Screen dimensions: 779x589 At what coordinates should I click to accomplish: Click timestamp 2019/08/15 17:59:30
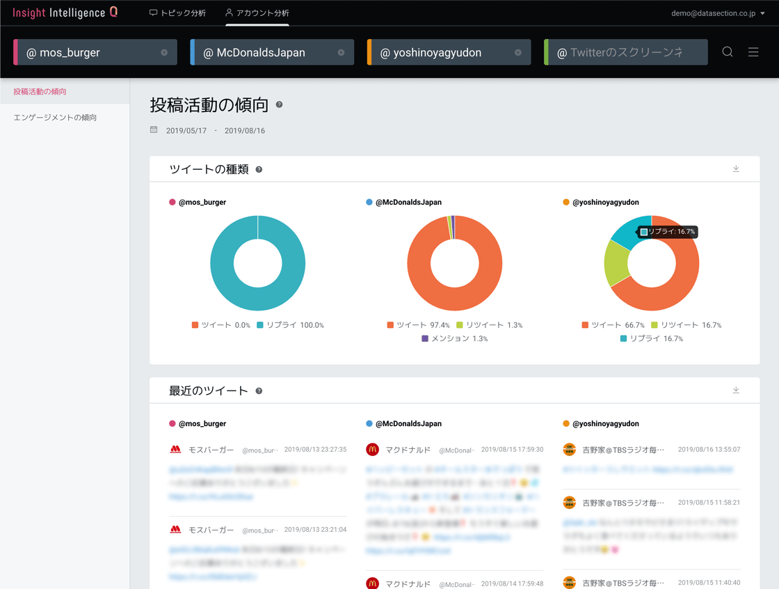pyautogui.click(x=512, y=449)
